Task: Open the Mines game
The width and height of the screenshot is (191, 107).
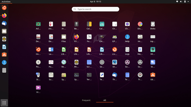Action: point(153,49)
